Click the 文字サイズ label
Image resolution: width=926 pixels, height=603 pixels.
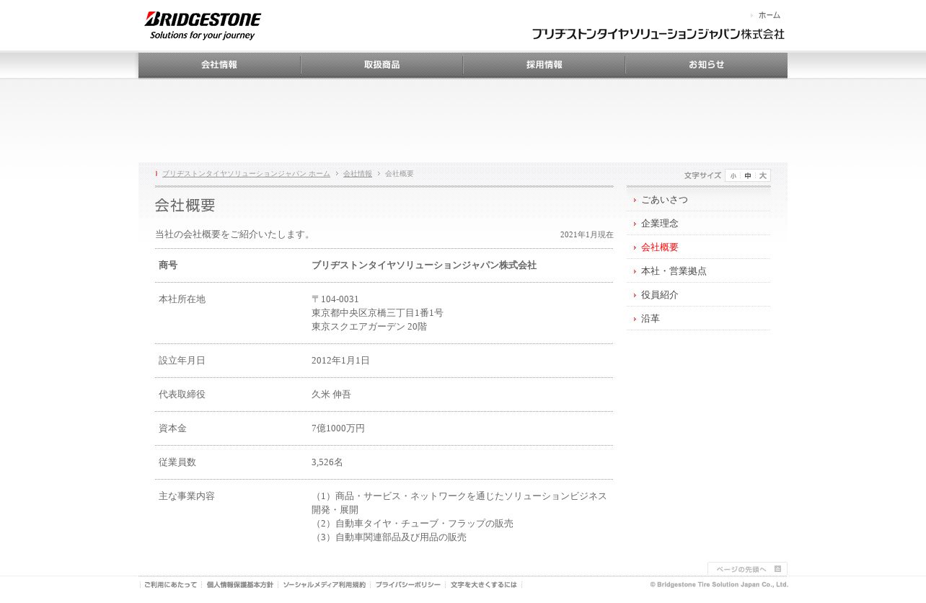tap(702, 176)
